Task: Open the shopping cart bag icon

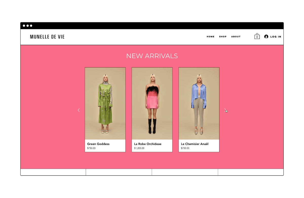Action: click(257, 36)
